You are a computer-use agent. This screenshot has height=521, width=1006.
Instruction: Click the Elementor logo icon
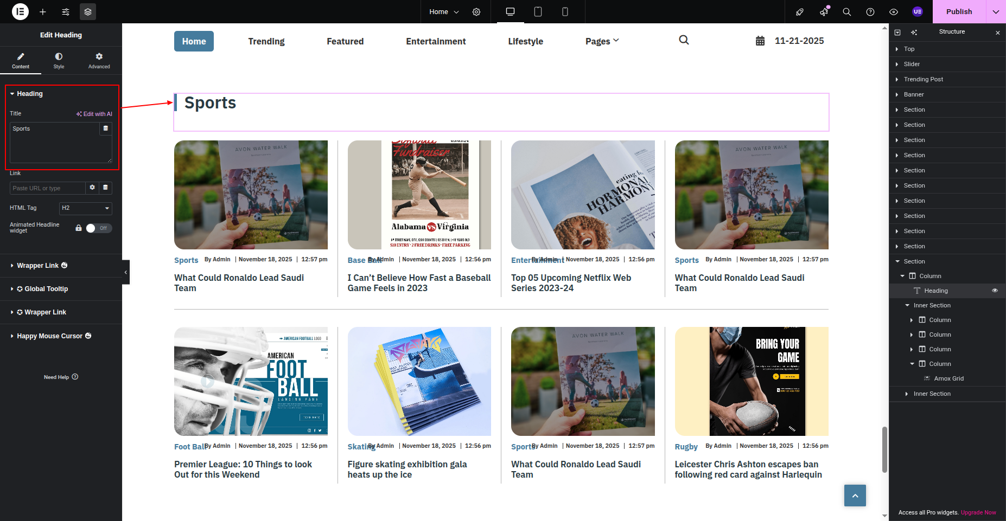pyautogui.click(x=20, y=11)
